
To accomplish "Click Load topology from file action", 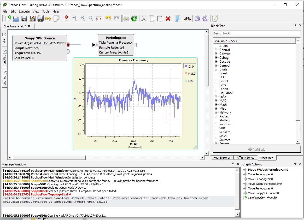I will tap(262, 198).
